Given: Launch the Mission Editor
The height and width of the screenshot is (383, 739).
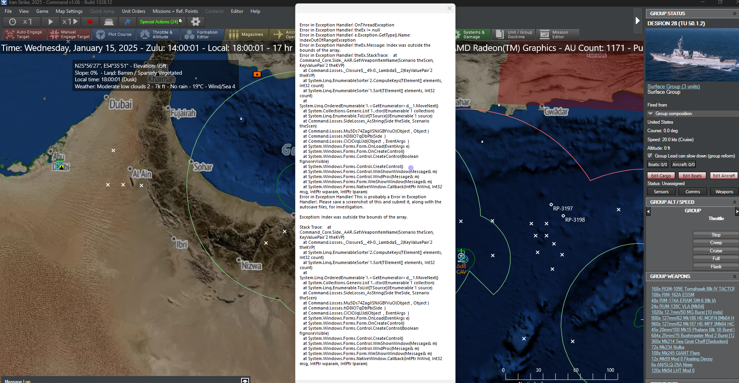Looking at the screenshot, I should pos(558,35).
